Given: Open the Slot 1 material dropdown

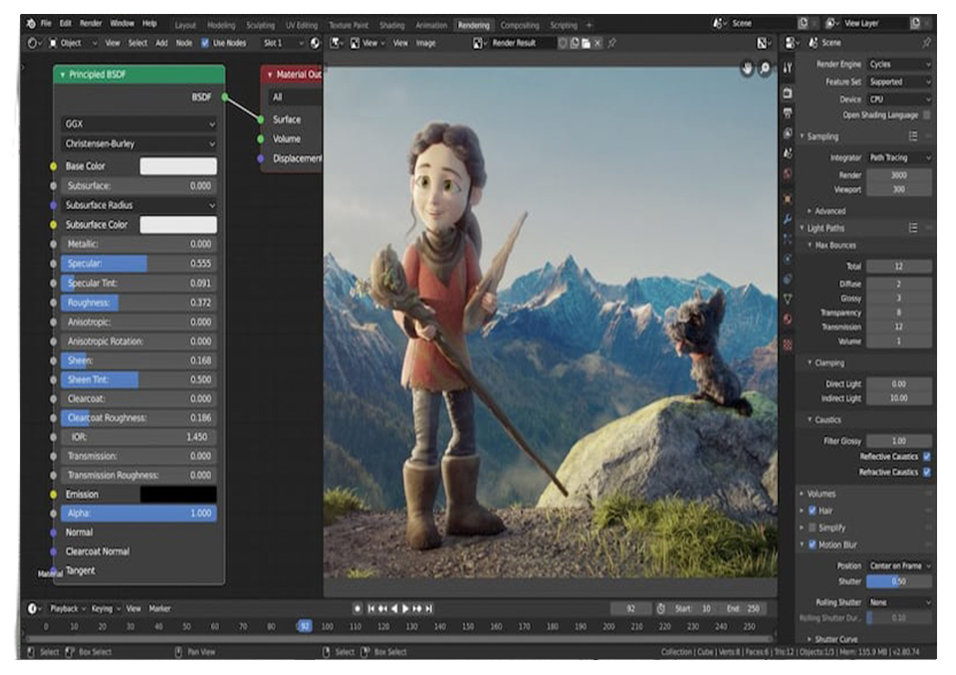Looking at the screenshot, I should (x=283, y=43).
